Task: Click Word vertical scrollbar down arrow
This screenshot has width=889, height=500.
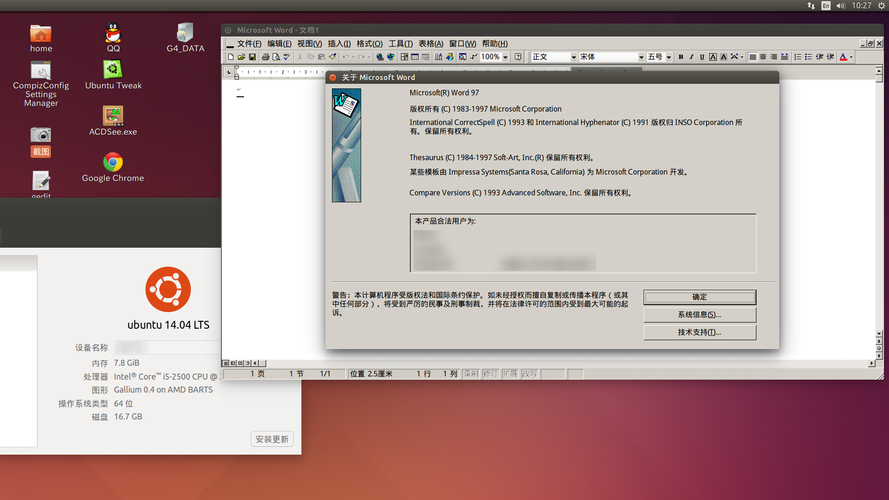Action: pos(879,333)
